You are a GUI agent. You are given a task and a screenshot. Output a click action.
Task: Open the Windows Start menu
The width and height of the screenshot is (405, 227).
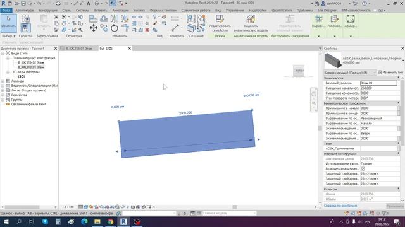tap(6, 221)
